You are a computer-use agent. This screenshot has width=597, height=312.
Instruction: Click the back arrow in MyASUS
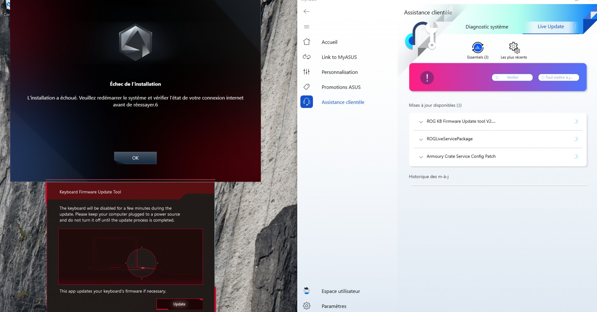point(307,12)
